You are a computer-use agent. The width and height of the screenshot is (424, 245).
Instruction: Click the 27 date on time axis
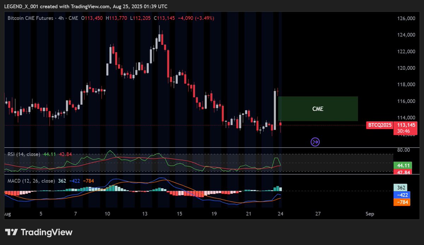(318, 214)
